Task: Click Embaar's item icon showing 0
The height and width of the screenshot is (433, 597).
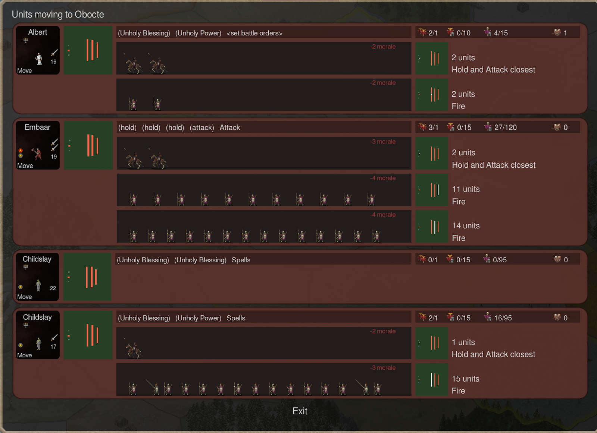Action: tap(557, 127)
